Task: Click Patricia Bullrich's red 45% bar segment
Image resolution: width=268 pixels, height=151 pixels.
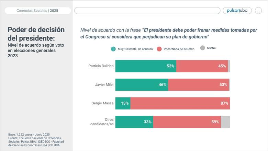Action: [x=202, y=66]
